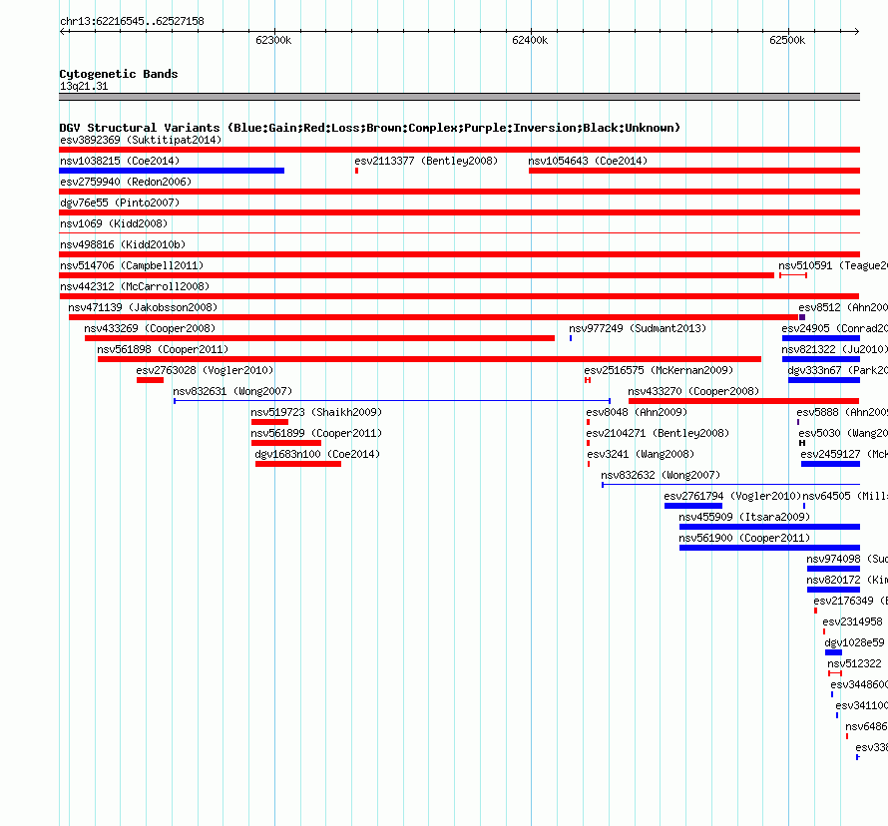
Task: Open nsv514706 (Campbell2011) variant label
Action: click(x=132, y=265)
